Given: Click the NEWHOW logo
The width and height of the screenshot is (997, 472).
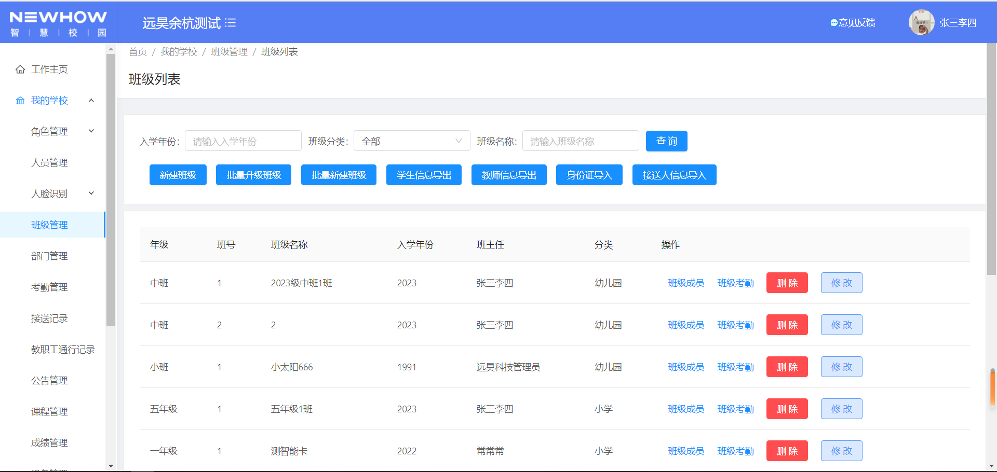Looking at the screenshot, I should 58,23.
